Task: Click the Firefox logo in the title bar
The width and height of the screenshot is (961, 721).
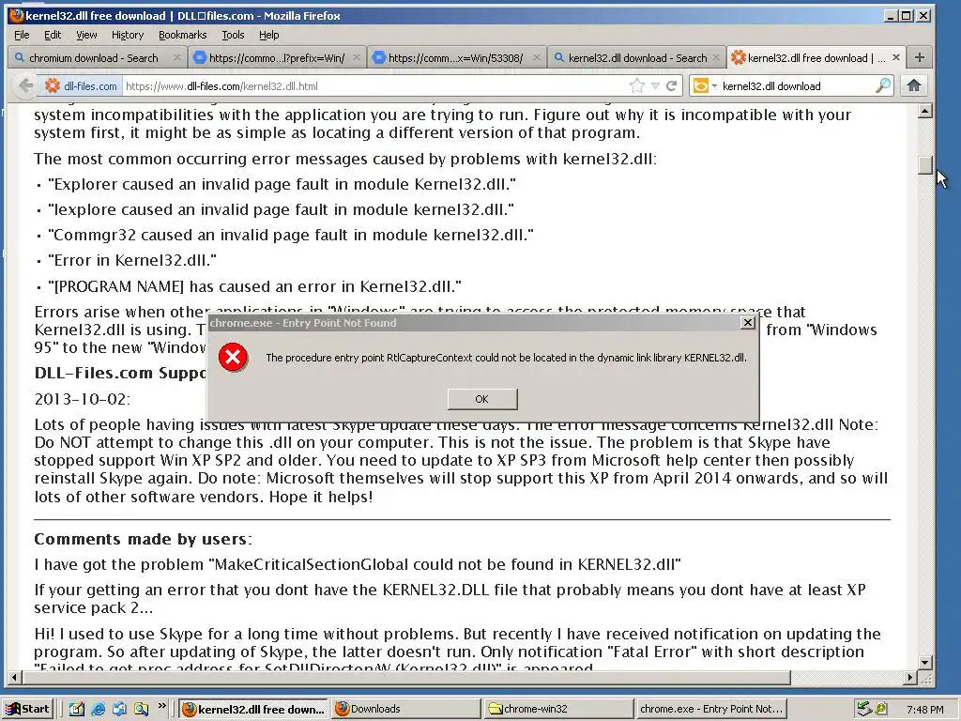Action: coord(17,16)
